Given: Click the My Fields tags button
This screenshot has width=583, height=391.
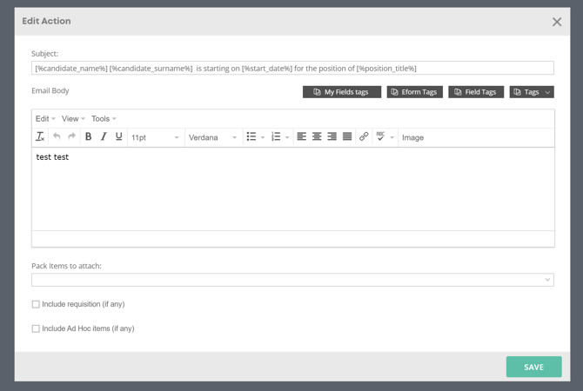Looking at the screenshot, I should [x=341, y=92].
